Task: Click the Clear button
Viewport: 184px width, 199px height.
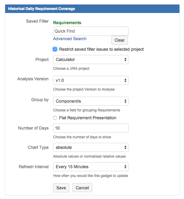Action: point(119,40)
